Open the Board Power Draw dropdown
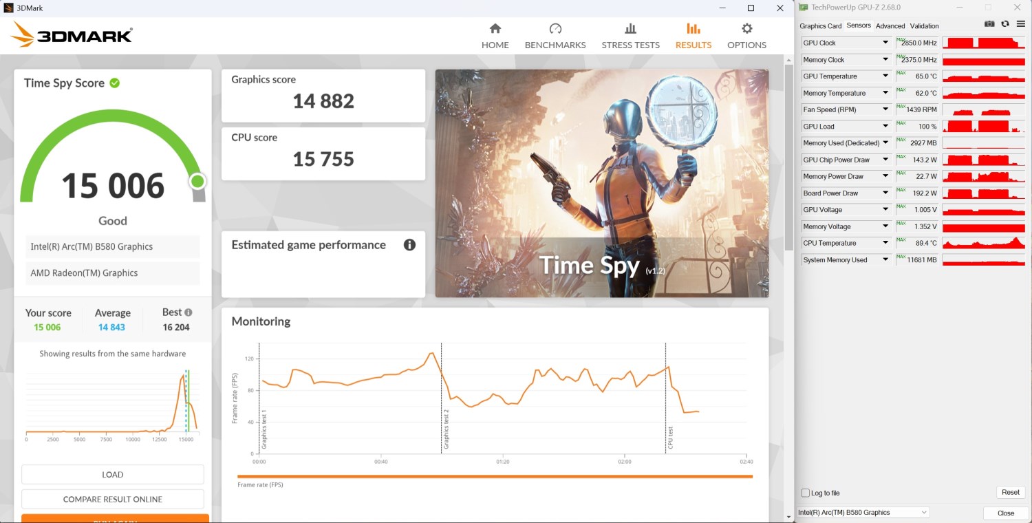 [x=885, y=193]
